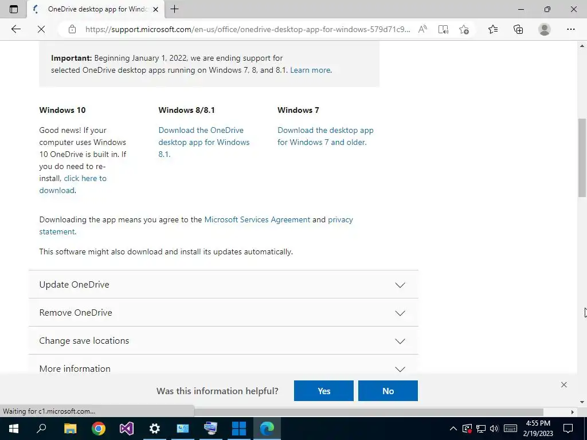Select the 'Windows 7' heading text
This screenshot has height=440, width=587.
click(298, 110)
